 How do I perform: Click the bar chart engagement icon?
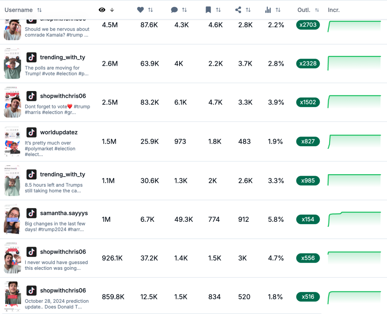pos(268,10)
